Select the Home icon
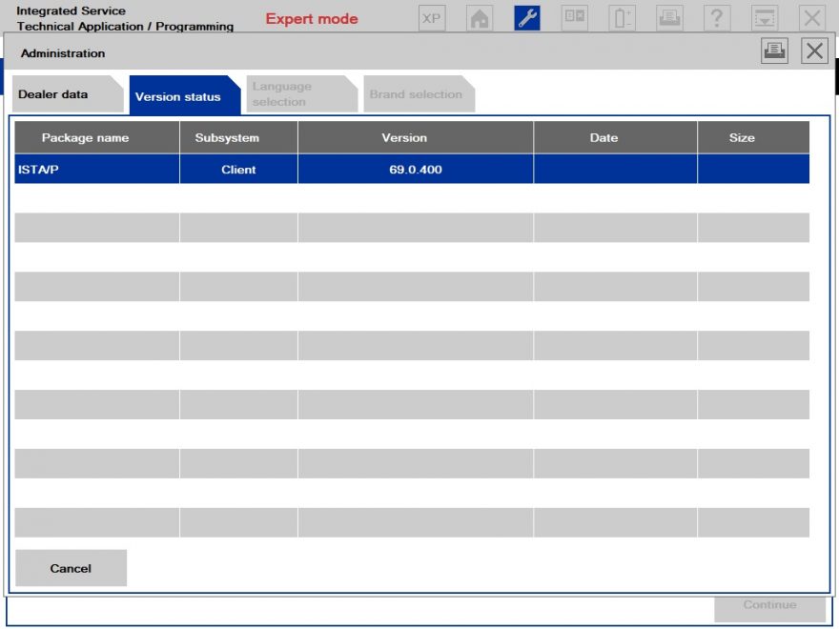The height and width of the screenshot is (629, 839). pyautogui.click(x=479, y=16)
